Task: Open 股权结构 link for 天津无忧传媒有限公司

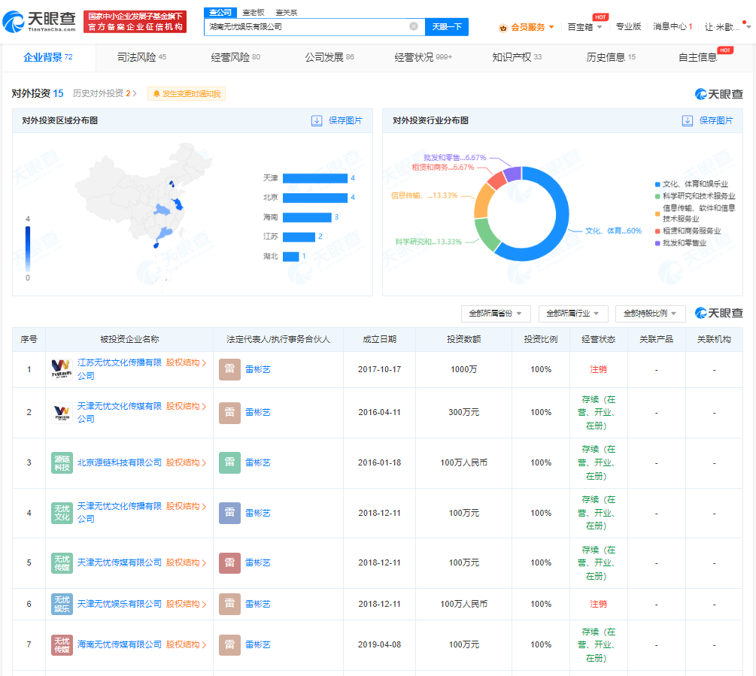Action: click(186, 562)
